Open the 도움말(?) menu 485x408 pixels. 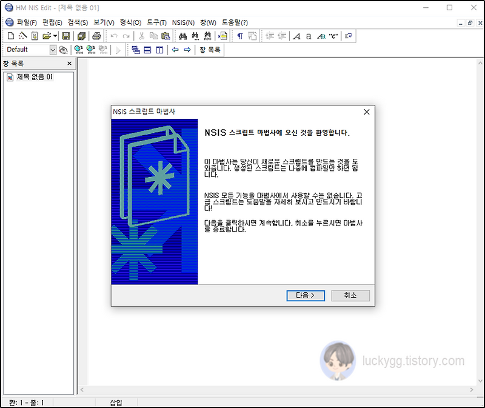pyautogui.click(x=235, y=22)
